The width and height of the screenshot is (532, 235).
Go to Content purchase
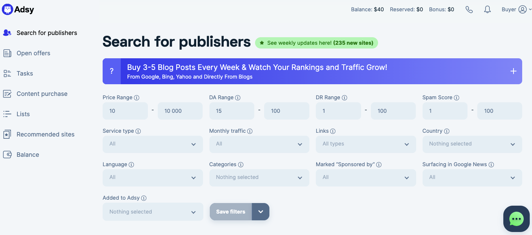click(x=42, y=94)
